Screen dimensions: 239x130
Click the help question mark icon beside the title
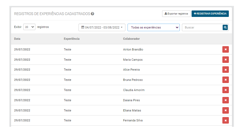92,14
